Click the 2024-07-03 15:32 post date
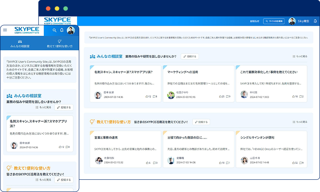The image size is (320, 192). (114, 163)
